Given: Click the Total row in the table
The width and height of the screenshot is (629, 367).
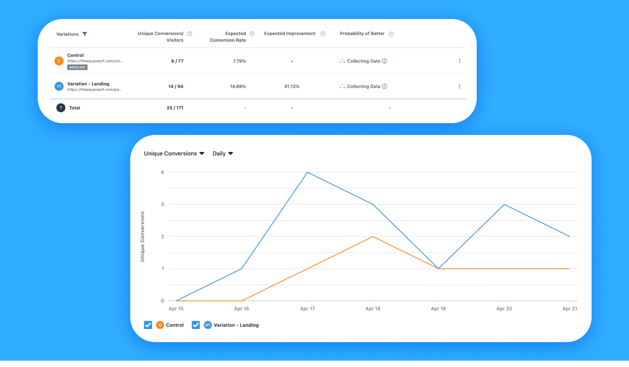Looking at the screenshot, I should [x=74, y=108].
